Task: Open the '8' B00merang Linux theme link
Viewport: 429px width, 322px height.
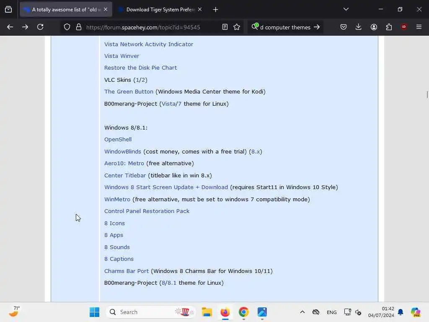Action: [x=163, y=283]
